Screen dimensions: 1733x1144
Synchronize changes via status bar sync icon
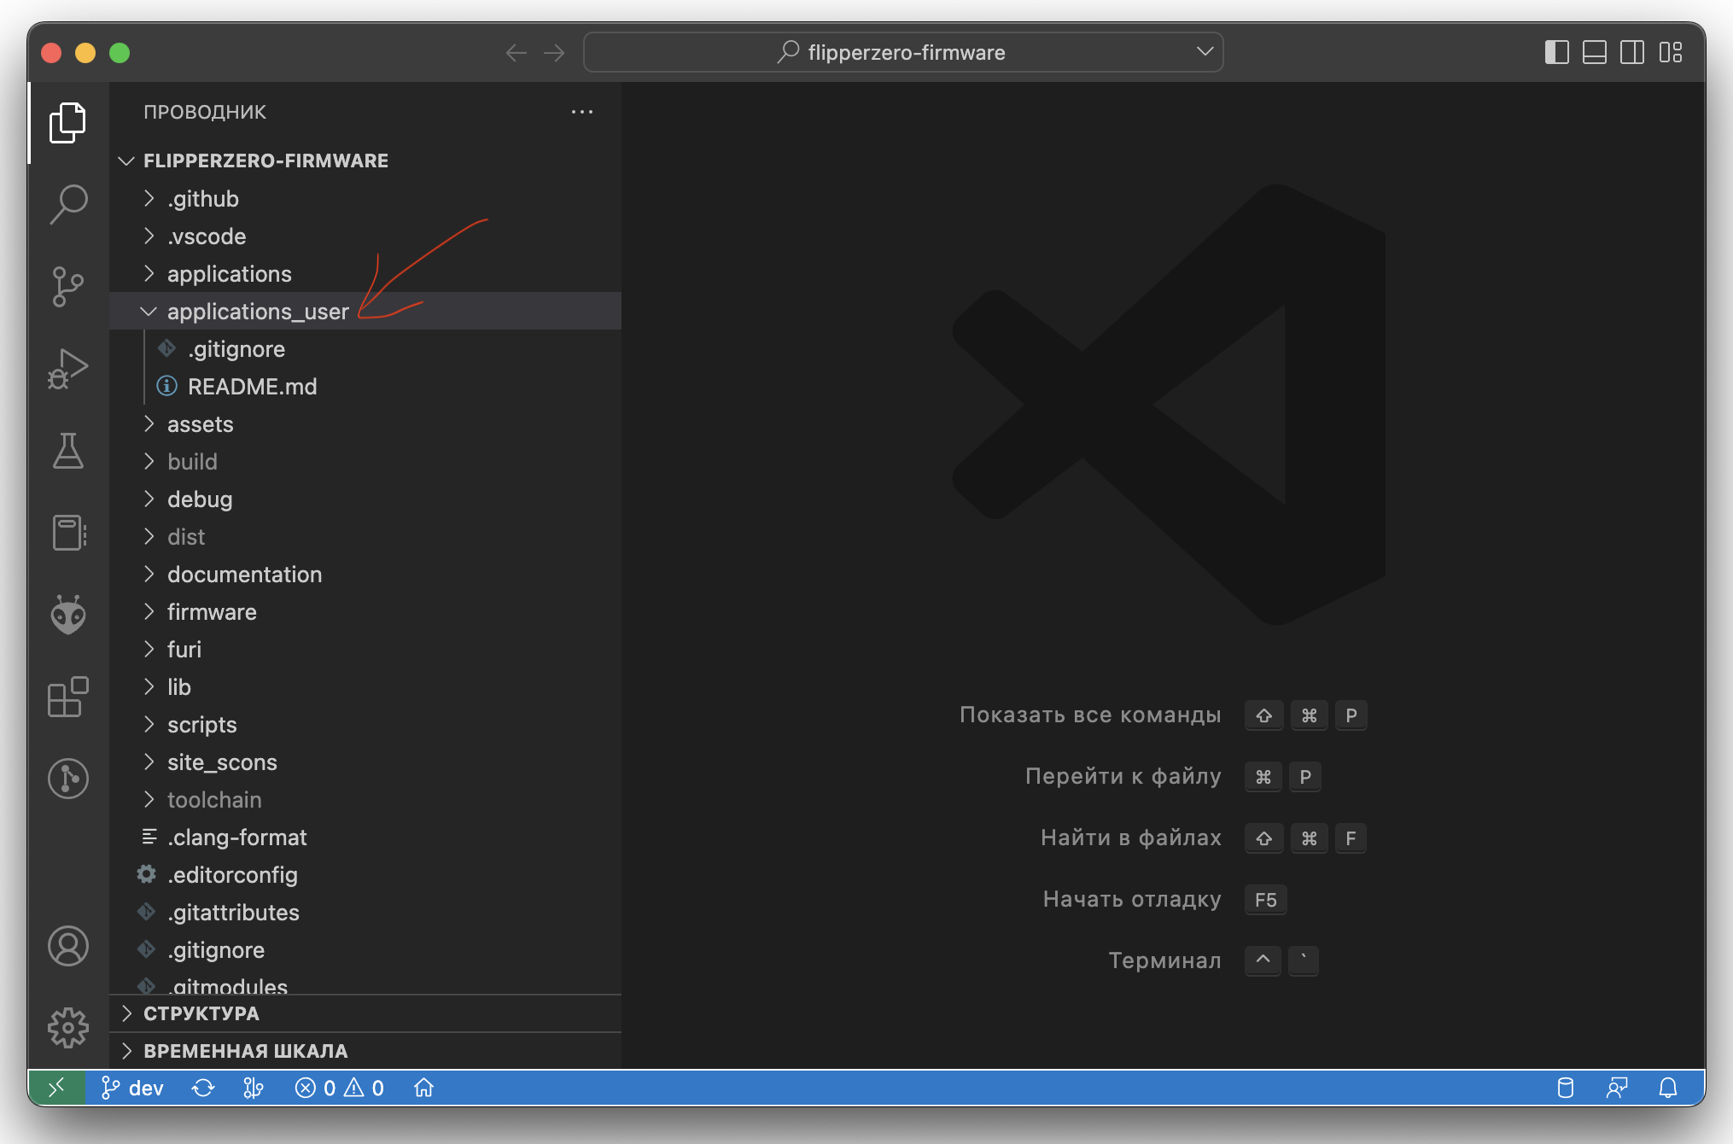tap(203, 1088)
